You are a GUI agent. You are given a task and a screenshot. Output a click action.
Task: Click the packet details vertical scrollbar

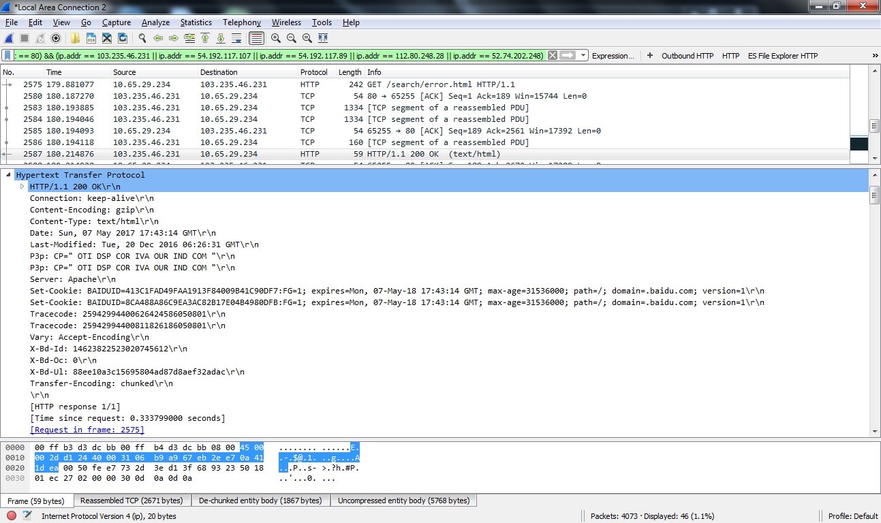[874, 306]
